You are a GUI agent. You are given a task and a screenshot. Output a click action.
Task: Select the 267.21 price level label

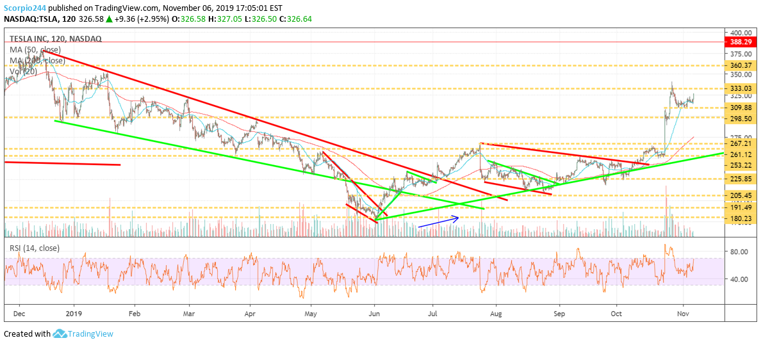pos(741,144)
